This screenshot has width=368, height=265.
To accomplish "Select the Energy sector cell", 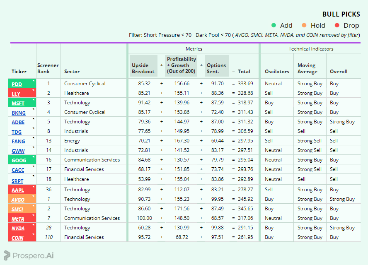I will pyautogui.click(x=72, y=141).
